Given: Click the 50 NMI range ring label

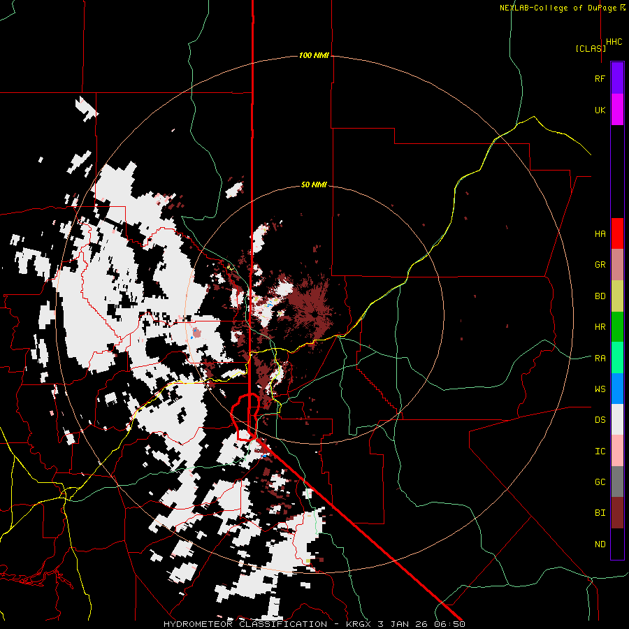Looking at the screenshot, I should coord(314,185).
